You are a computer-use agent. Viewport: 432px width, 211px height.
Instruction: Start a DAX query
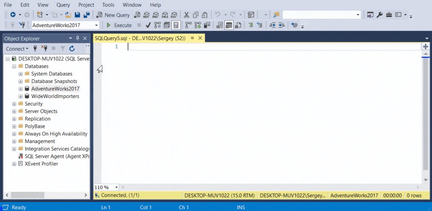[174, 15]
